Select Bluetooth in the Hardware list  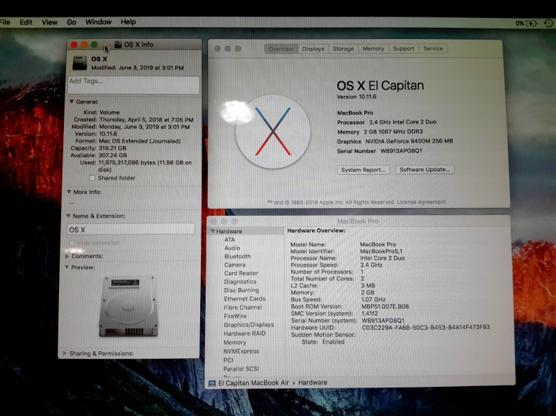[237, 256]
